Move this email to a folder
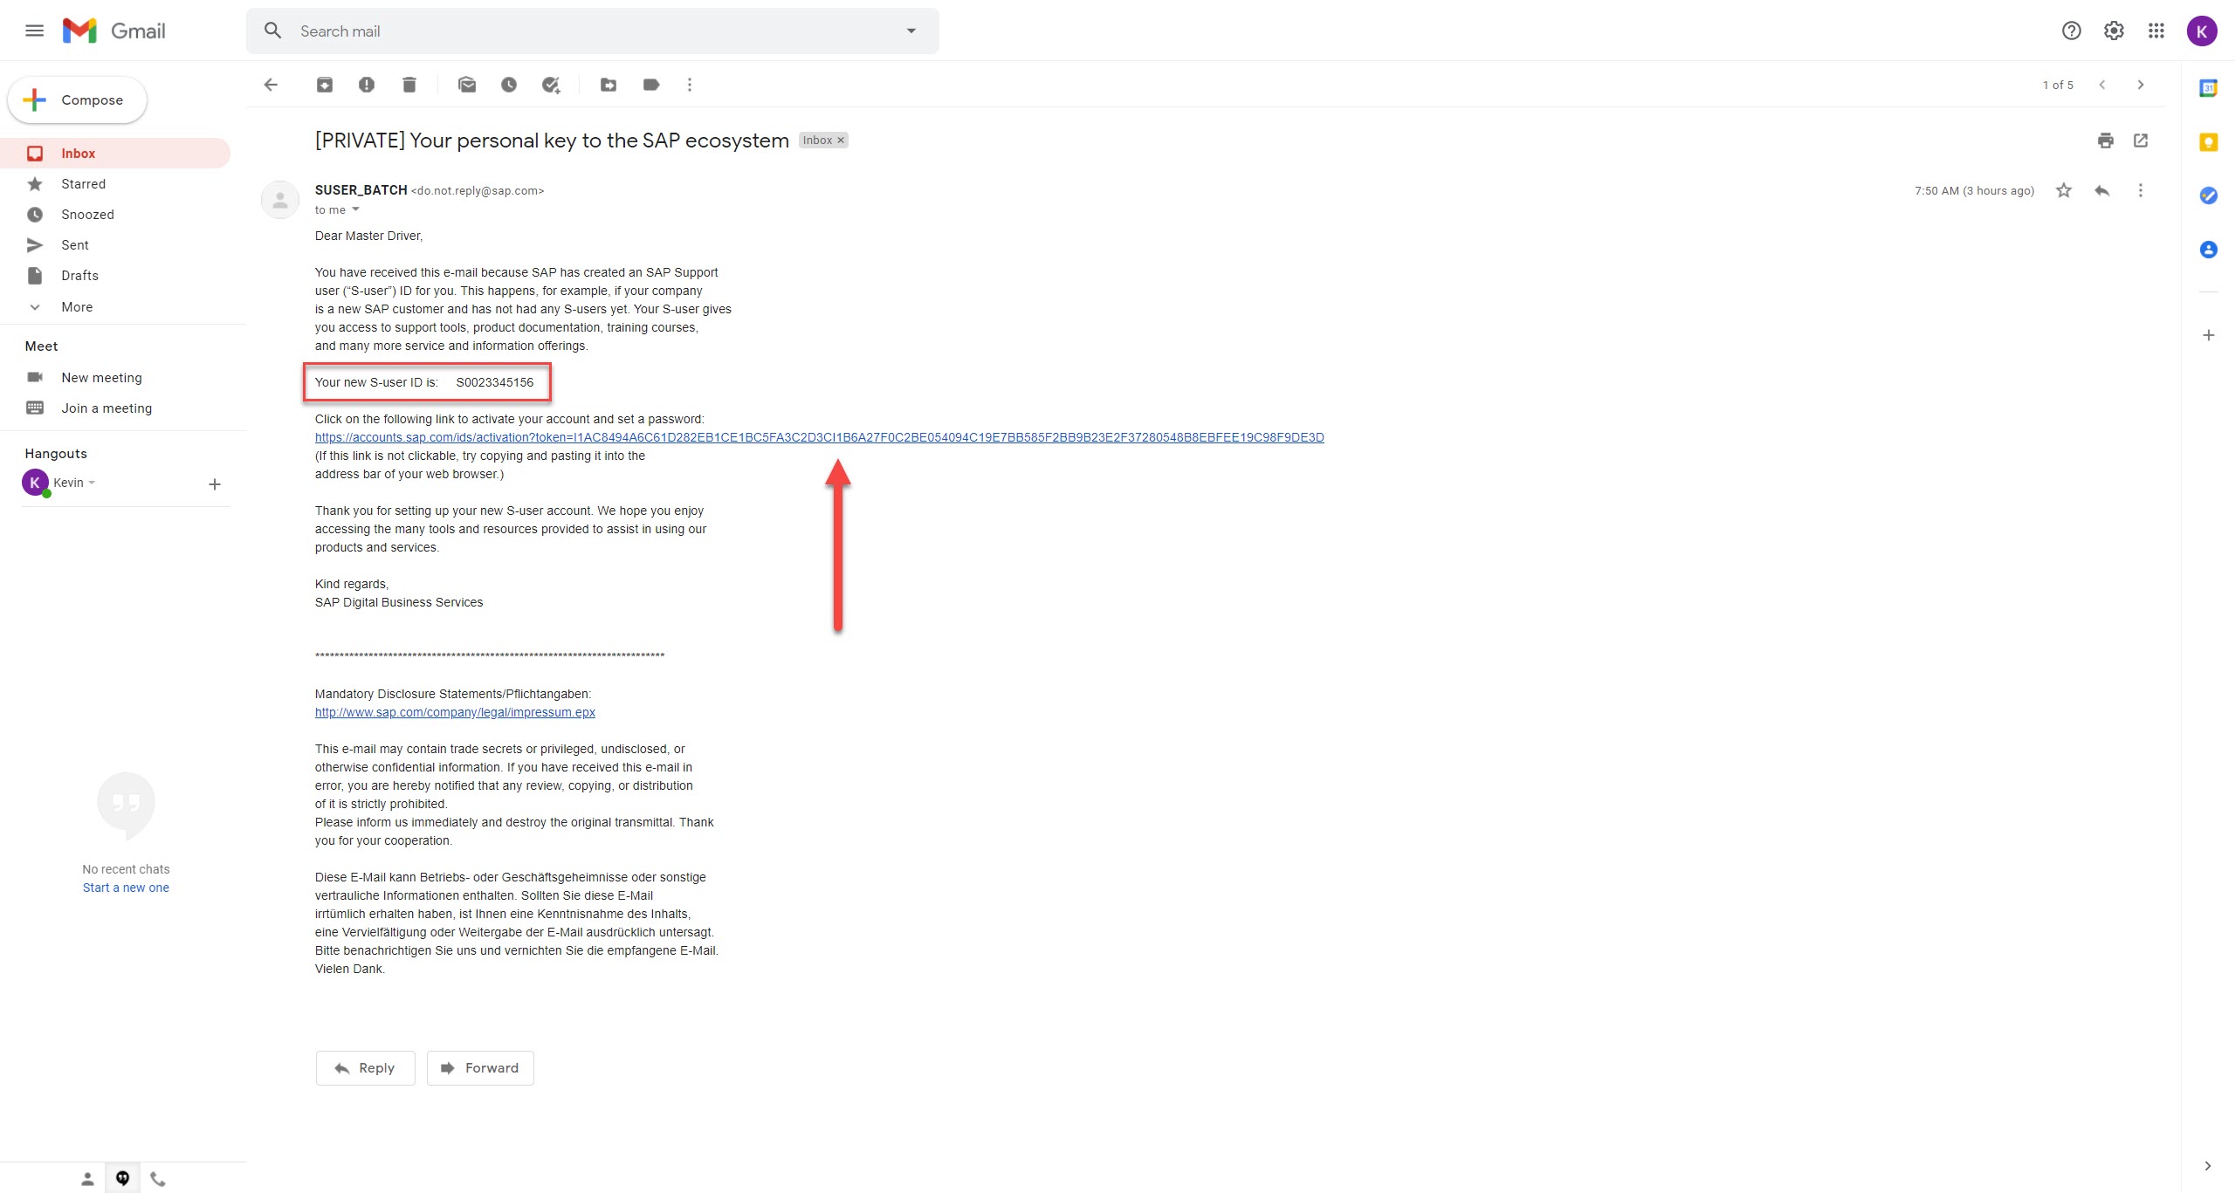 (609, 85)
